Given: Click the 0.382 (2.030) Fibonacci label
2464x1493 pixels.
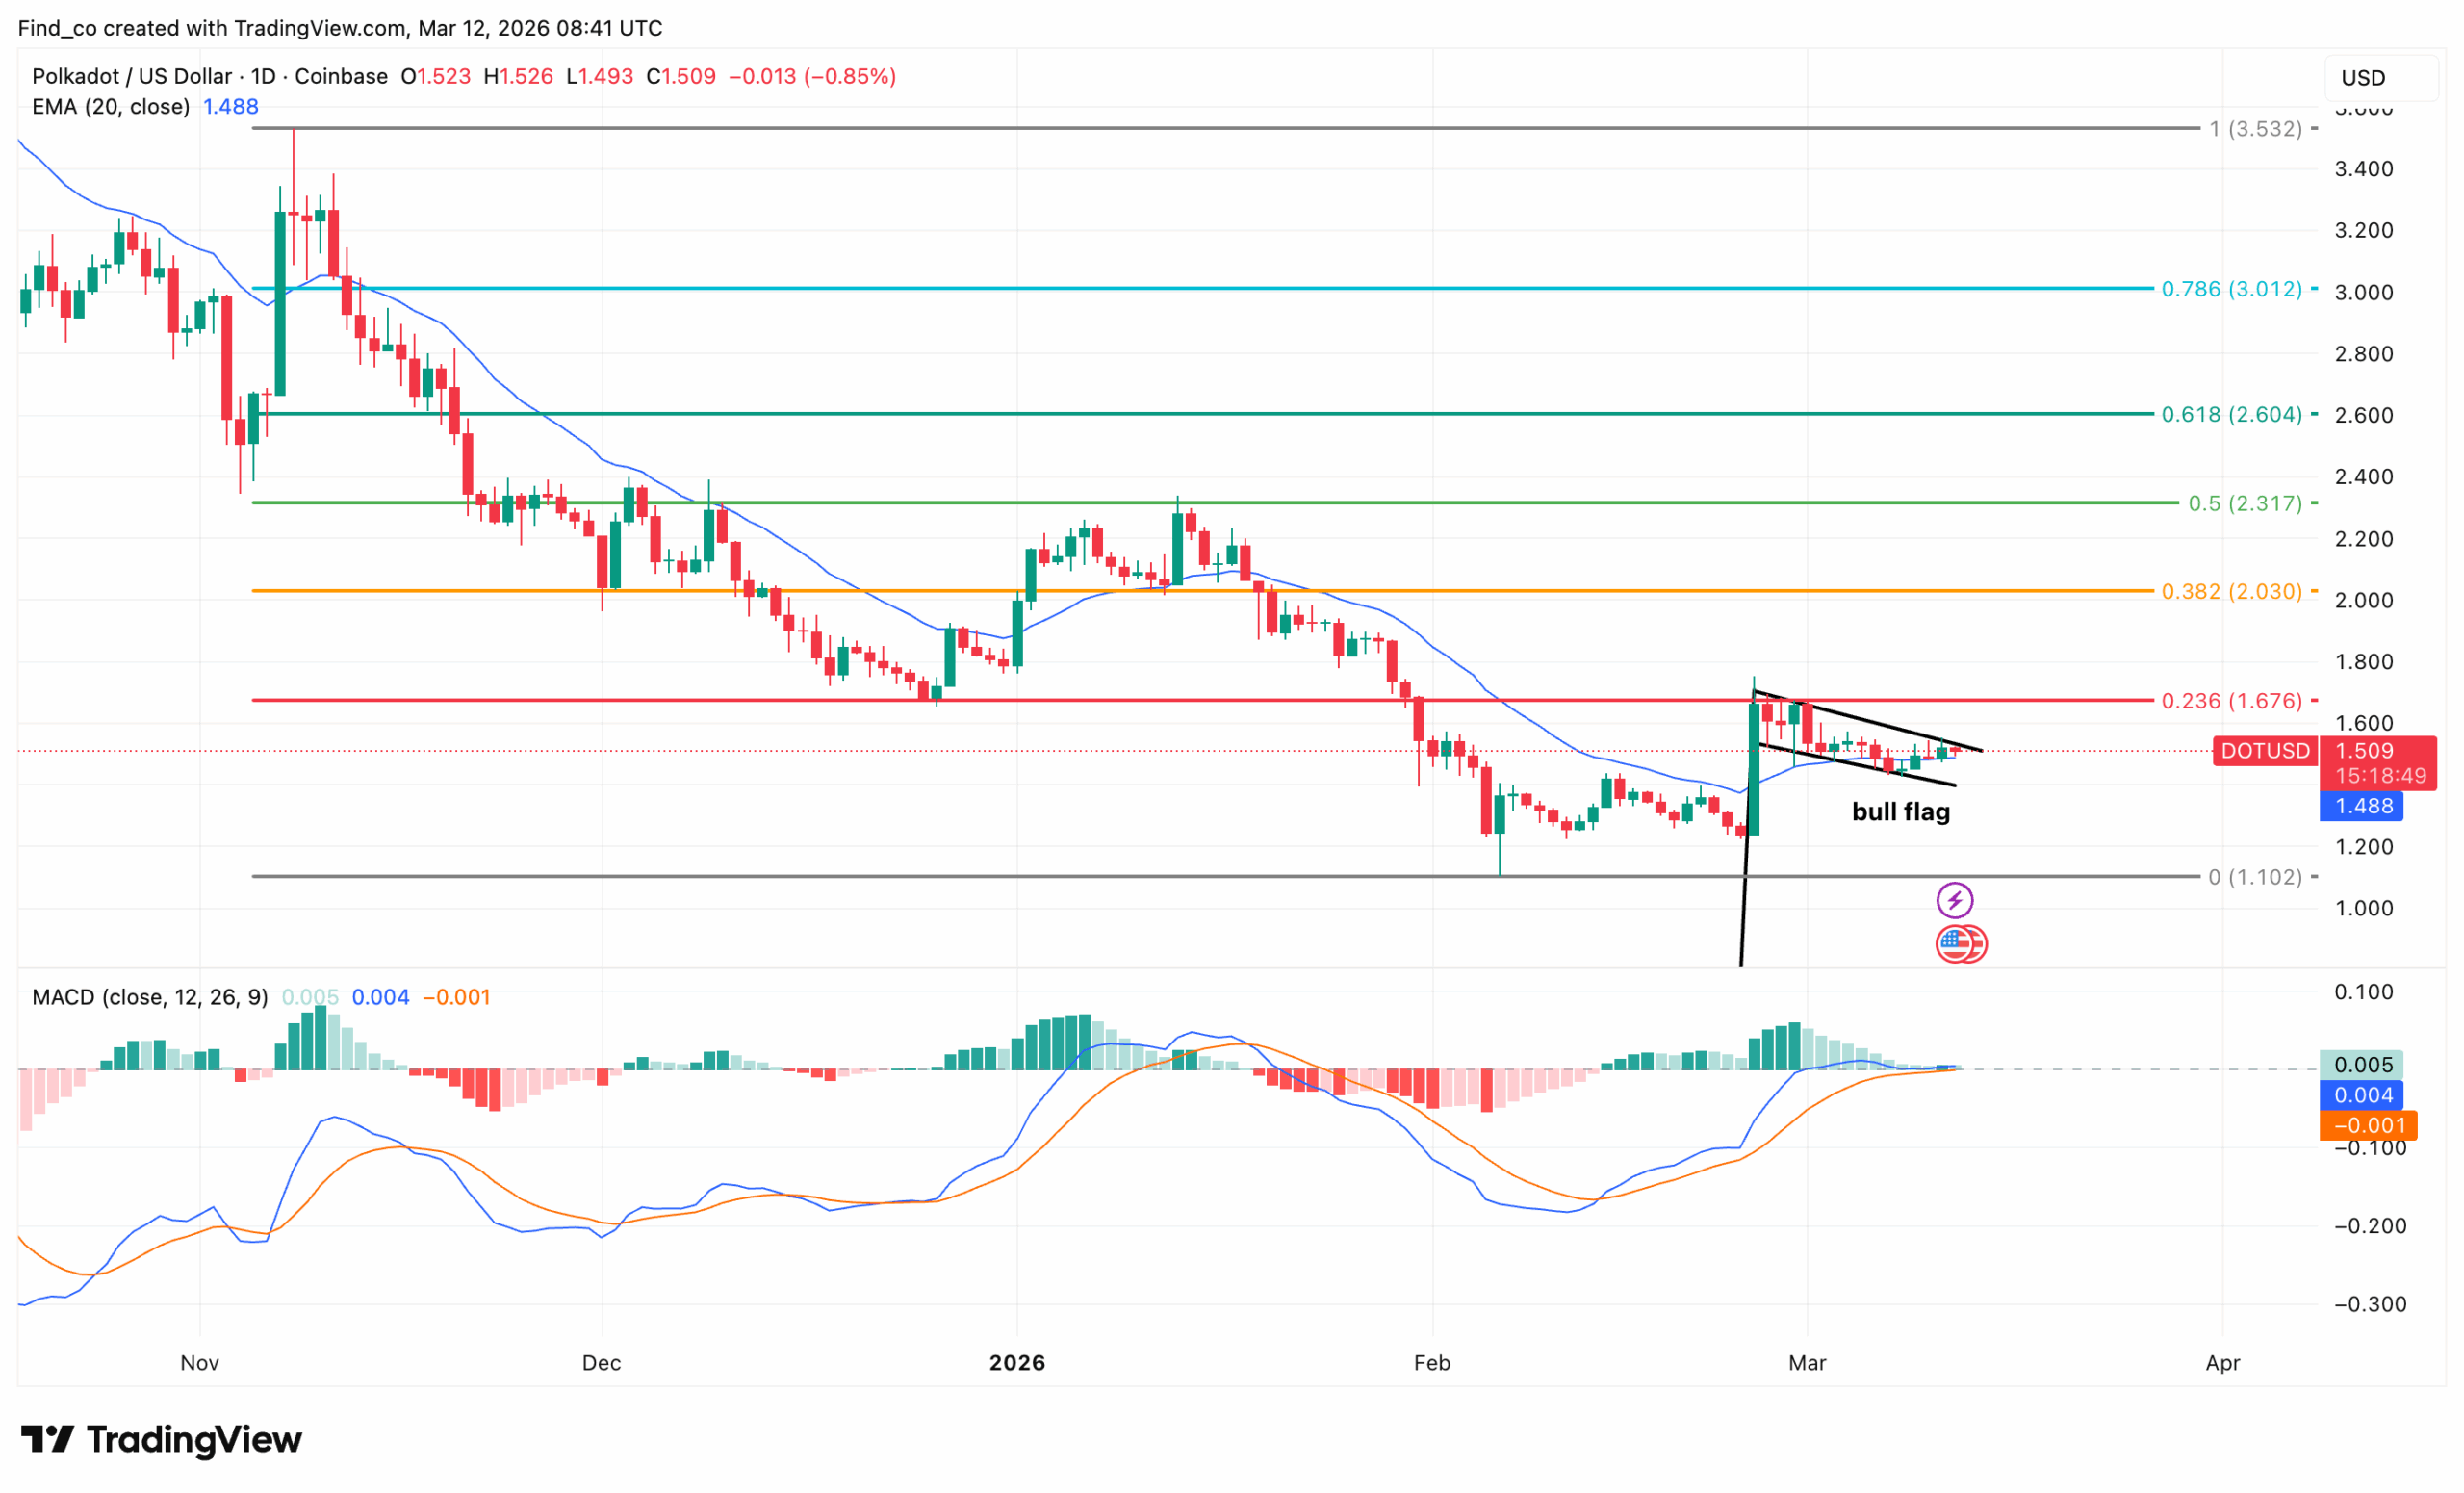Looking at the screenshot, I should (2231, 591).
